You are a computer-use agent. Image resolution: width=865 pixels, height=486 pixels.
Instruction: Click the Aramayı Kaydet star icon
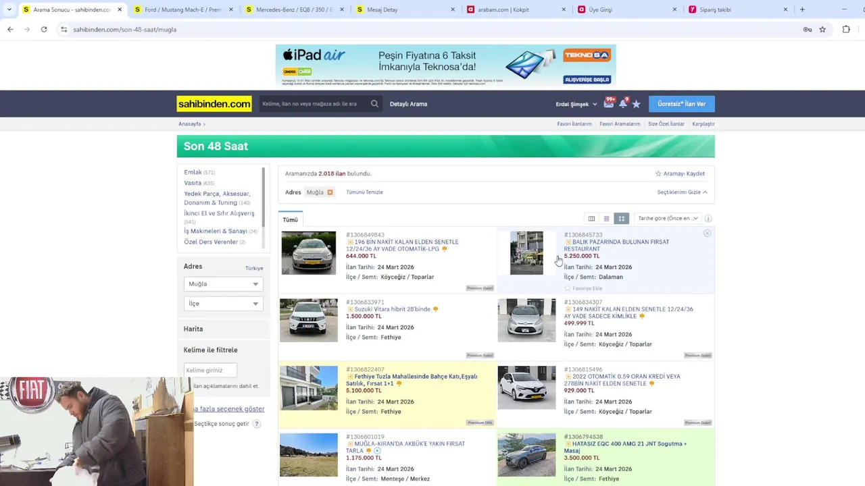click(658, 173)
